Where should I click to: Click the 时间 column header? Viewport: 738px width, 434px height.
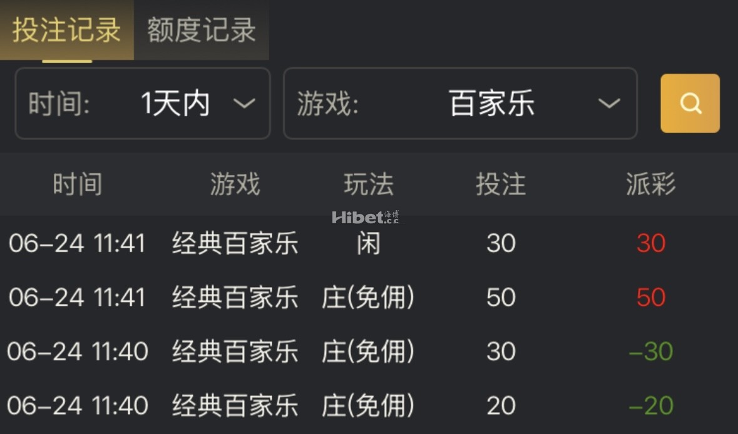(x=78, y=183)
